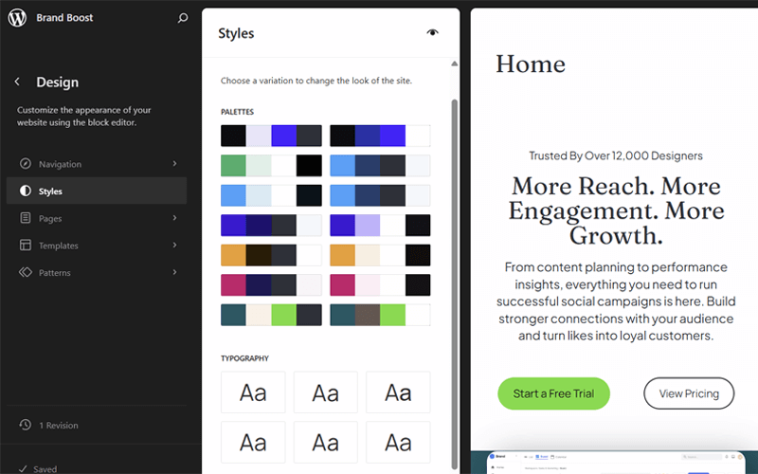The width and height of the screenshot is (758, 474).
Task: Click the Patterns diamond icon
Action: click(26, 273)
